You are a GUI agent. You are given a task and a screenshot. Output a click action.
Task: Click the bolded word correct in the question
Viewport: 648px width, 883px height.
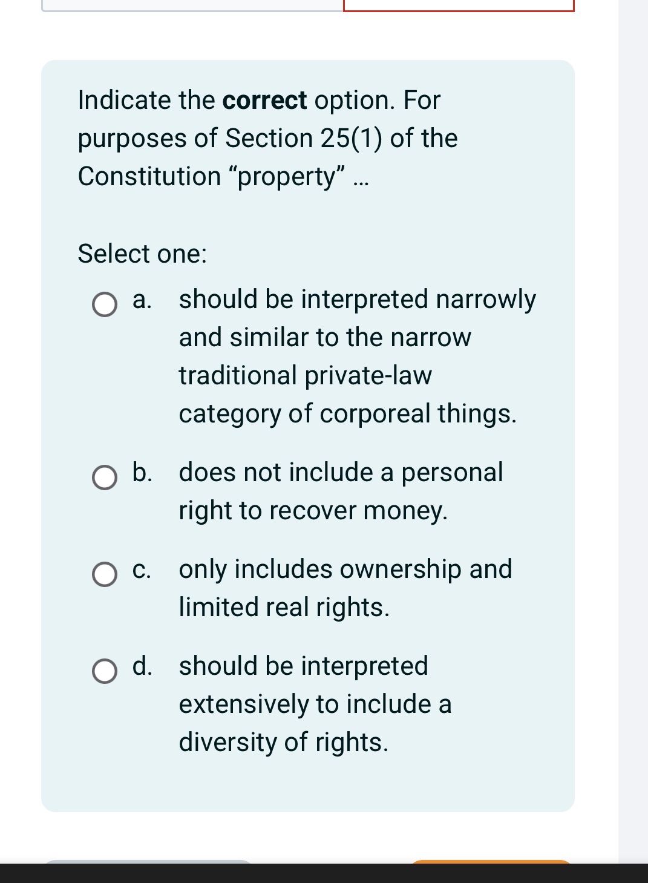tap(263, 100)
